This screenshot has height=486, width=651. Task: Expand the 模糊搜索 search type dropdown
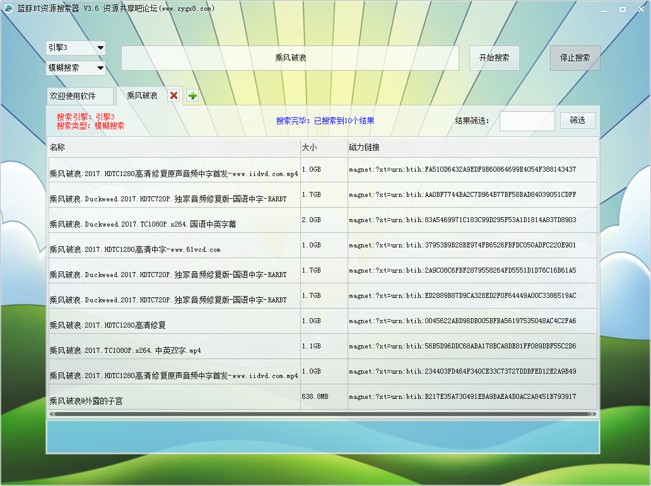click(x=76, y=68)
